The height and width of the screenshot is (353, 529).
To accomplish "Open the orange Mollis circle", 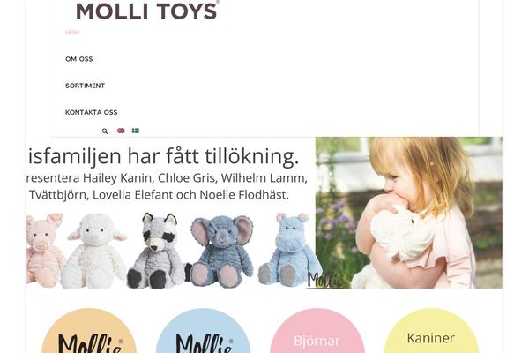I will click(x=89, y=331).
